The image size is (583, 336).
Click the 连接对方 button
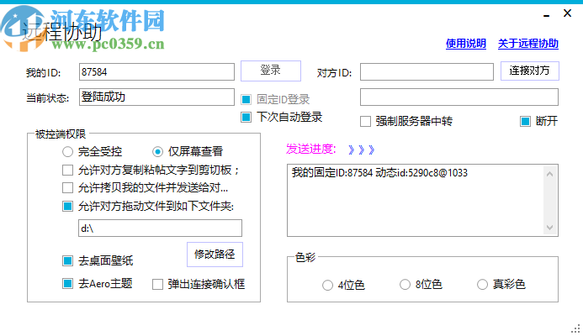(529, 71)
